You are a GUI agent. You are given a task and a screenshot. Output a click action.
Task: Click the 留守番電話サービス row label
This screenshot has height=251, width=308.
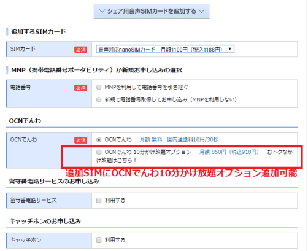tap(33, 200)
